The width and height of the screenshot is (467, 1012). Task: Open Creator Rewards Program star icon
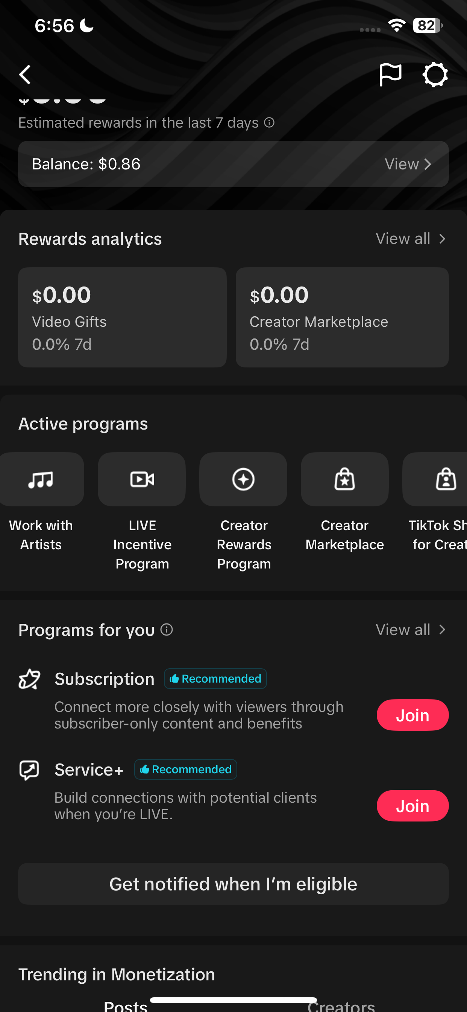pos(243,479)
